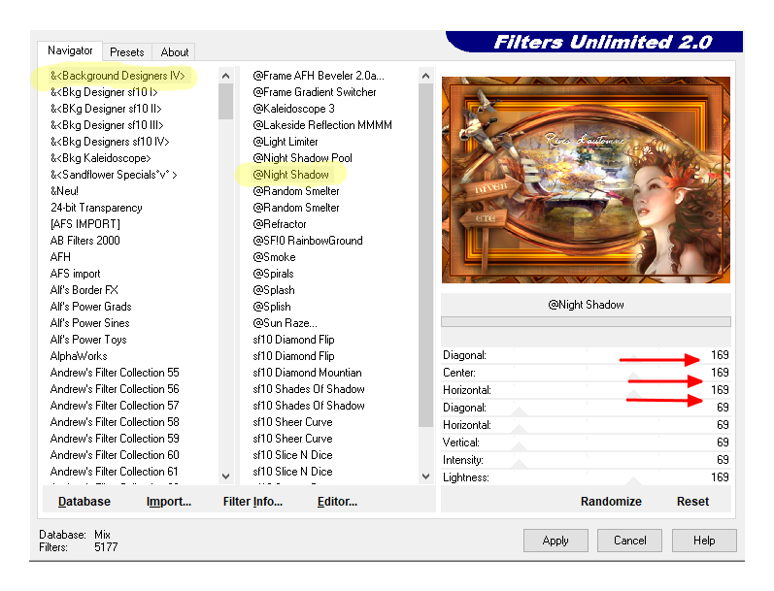Select &<Sandflower Specials°v°> category
The image size is (774, 591).
pos(114,175)
